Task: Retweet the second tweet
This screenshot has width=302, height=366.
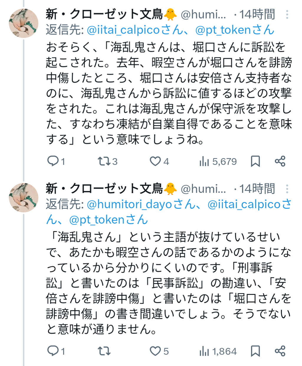Action: pyautogui.click(x=104, y=351)
